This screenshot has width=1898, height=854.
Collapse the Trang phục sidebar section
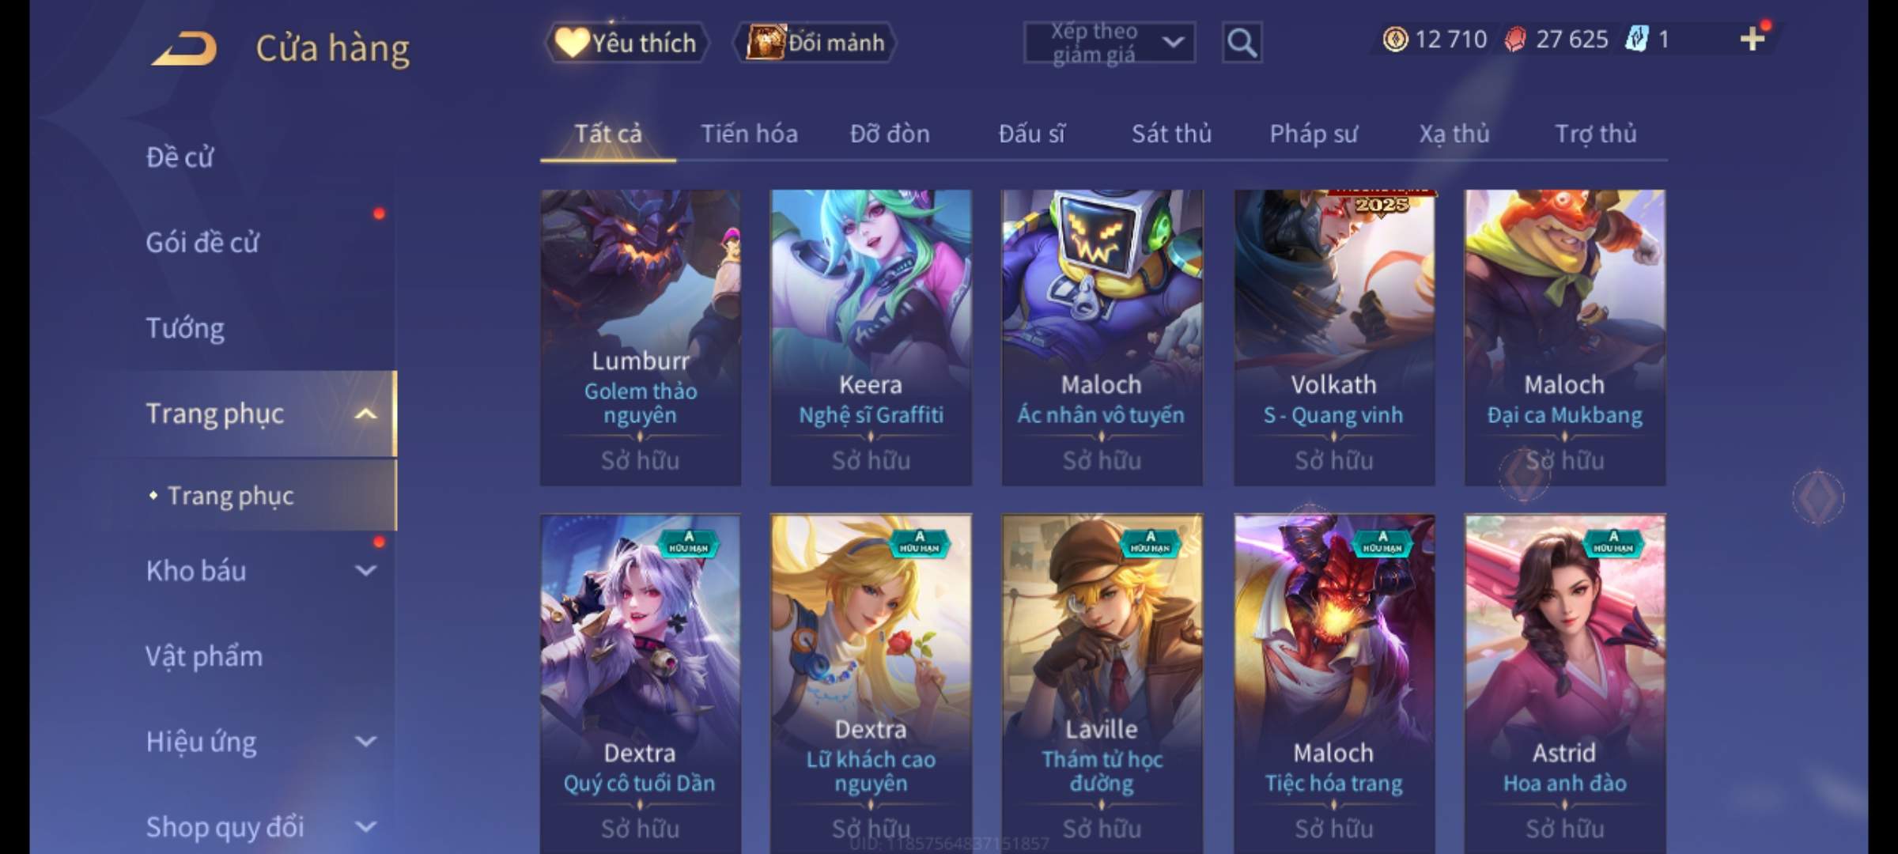(x=365, y=414)
